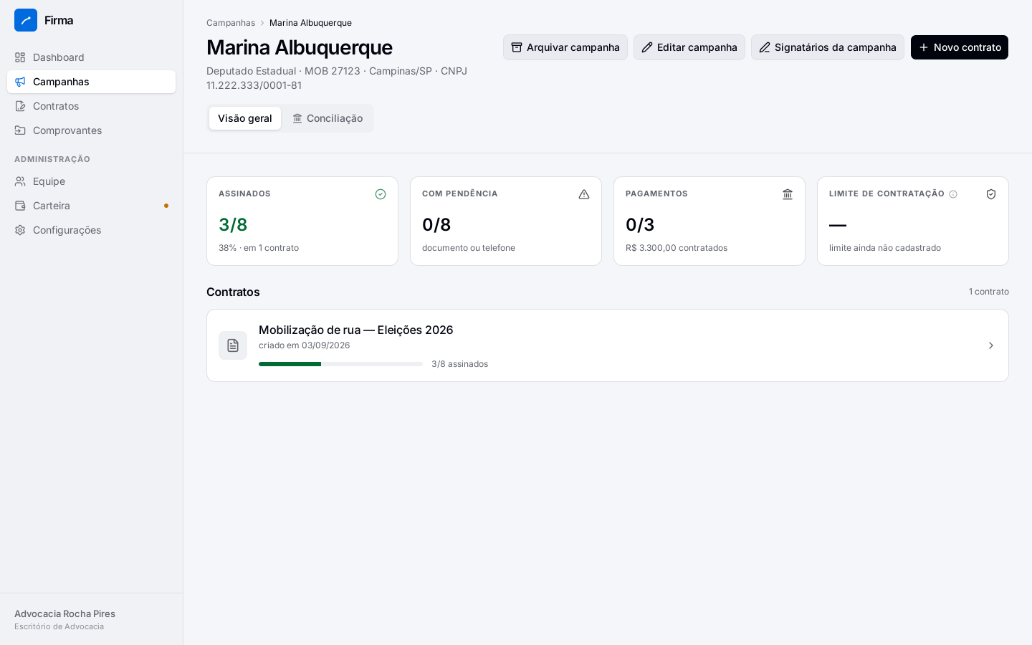
Task: Go to Contratos sidebar item
Action: (x=91, y=106)
